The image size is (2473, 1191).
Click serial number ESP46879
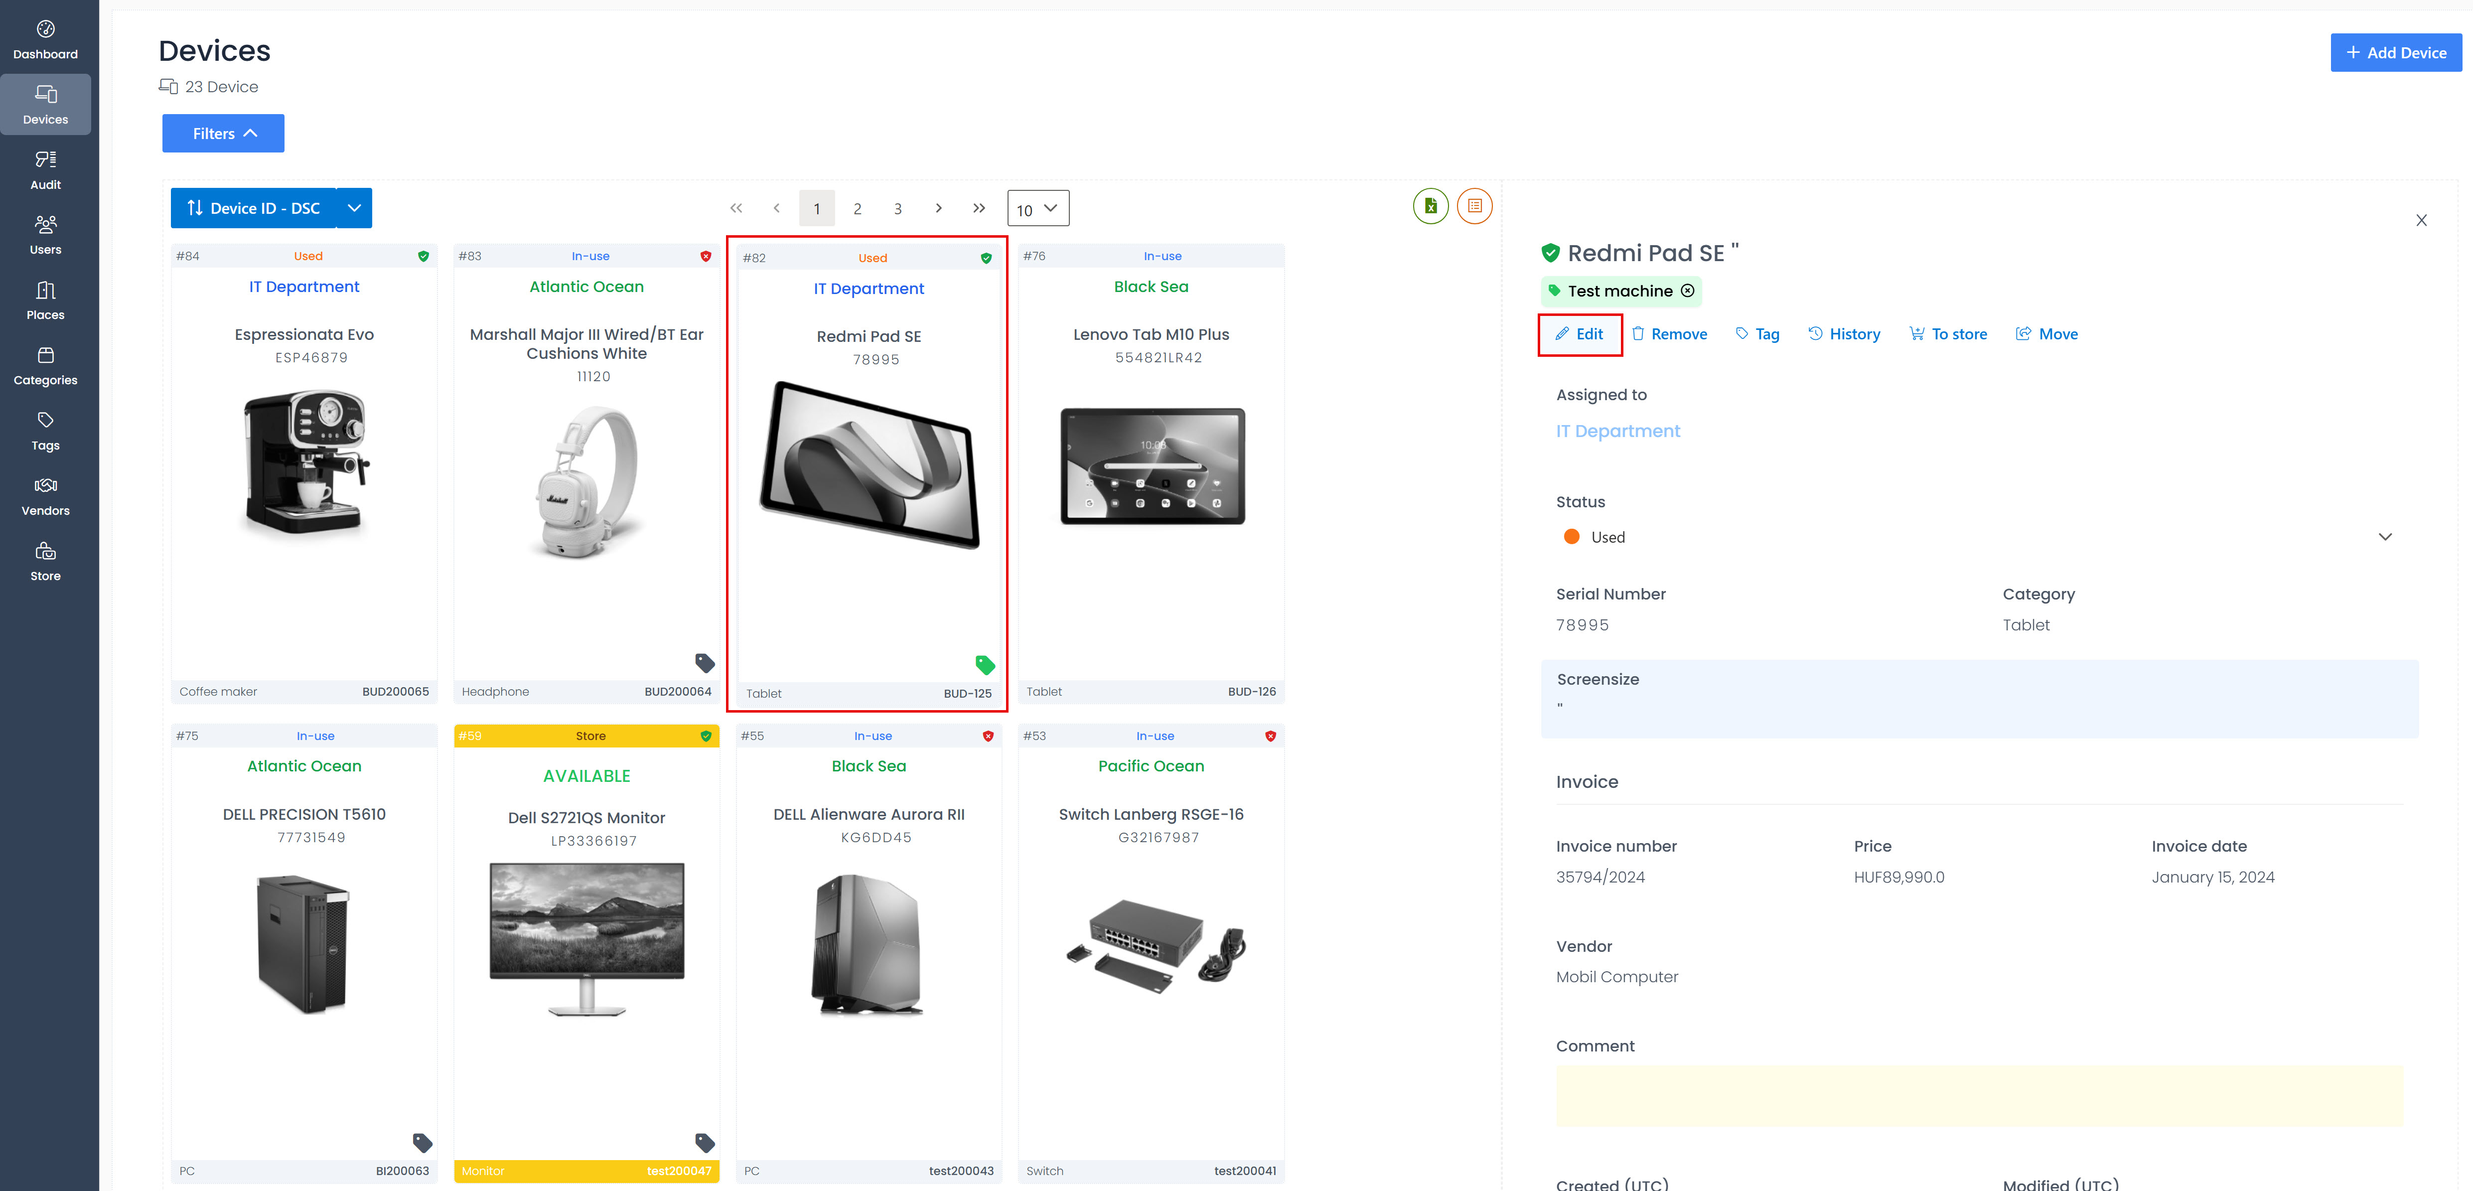[x=311, y=357]
